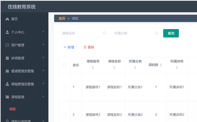197x122 pixels.
Task: Go to 首页 in the sidebar menu
Action: (15, 19)
